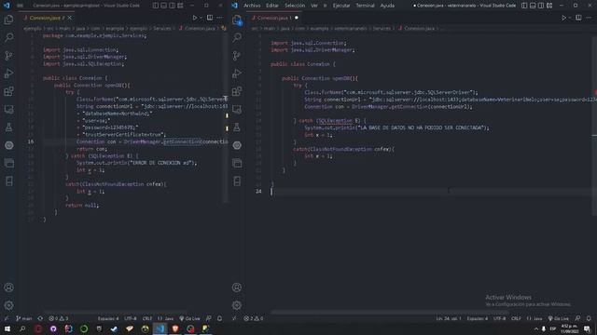
Task: Open Brave browser from taskbar
Action: (x=175, y=328)
